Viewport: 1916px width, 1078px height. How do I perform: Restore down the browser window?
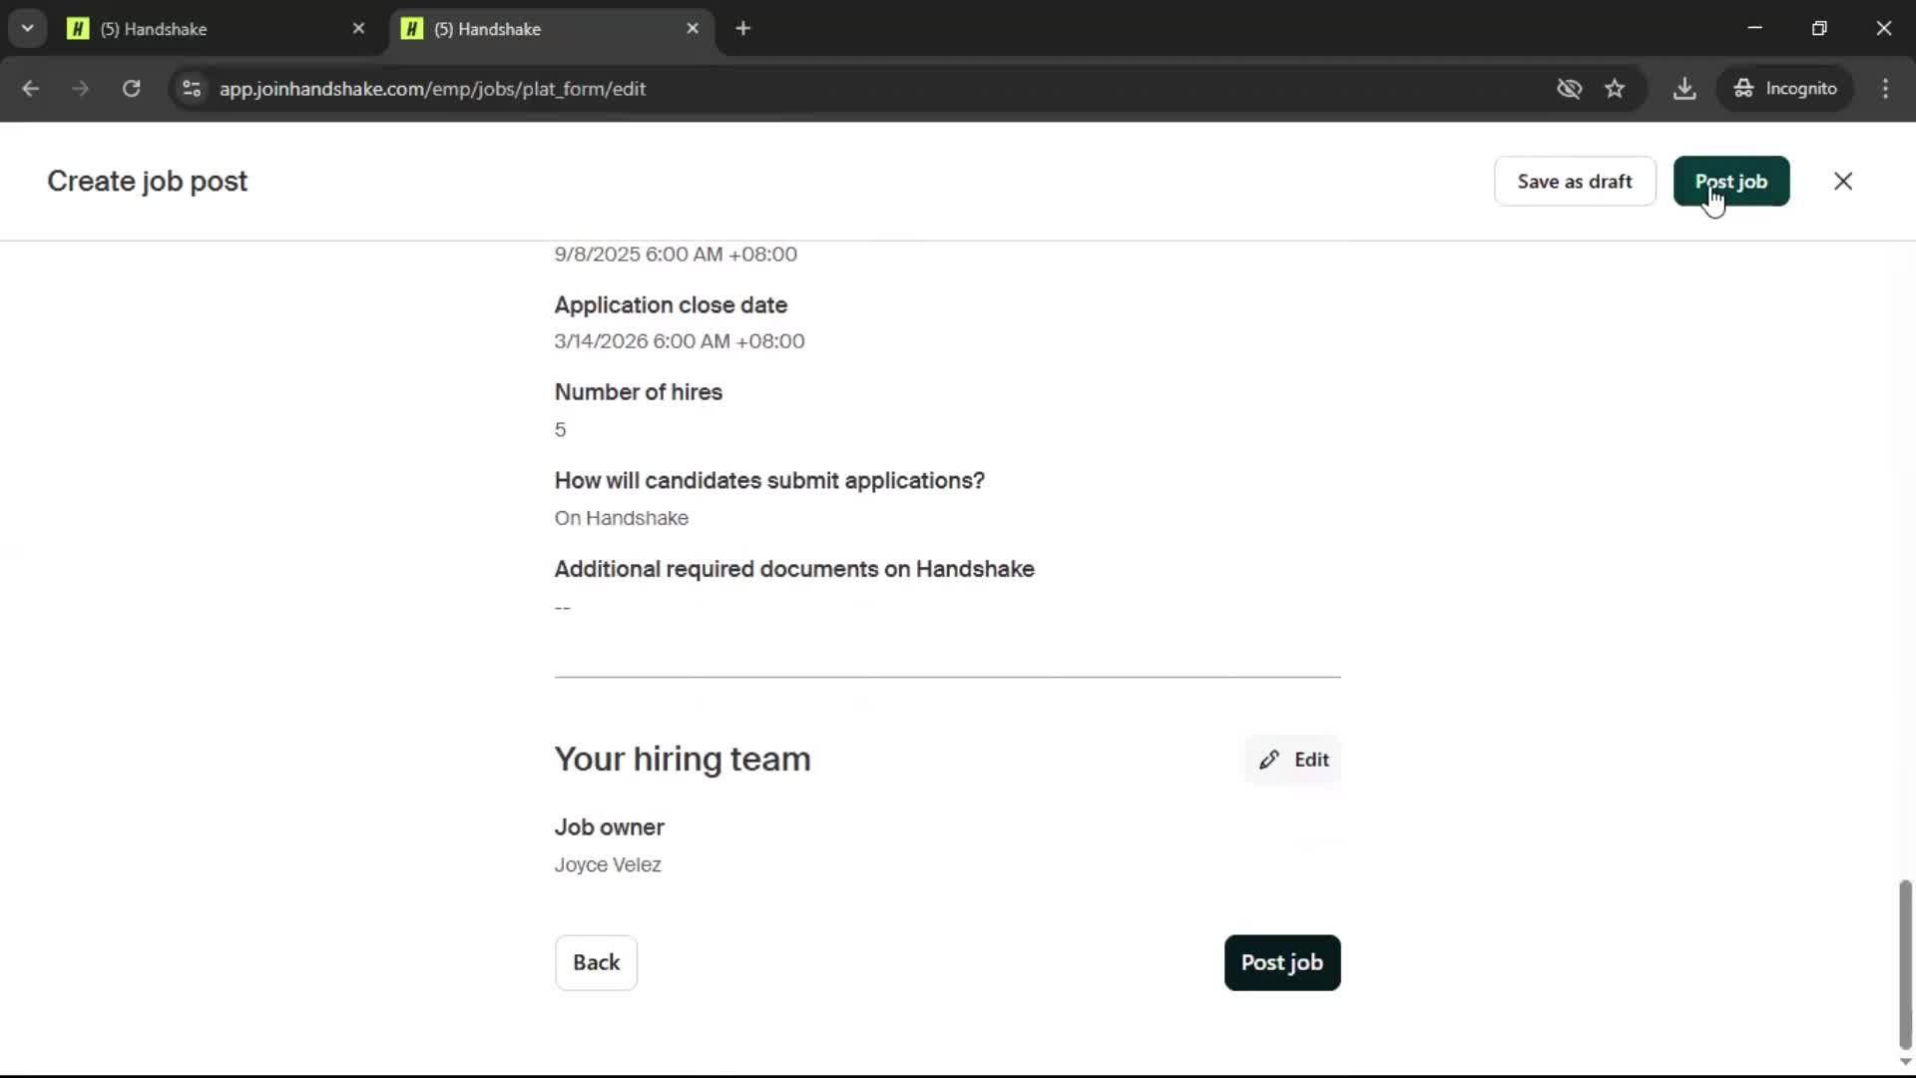click(x=1819, y=28)
